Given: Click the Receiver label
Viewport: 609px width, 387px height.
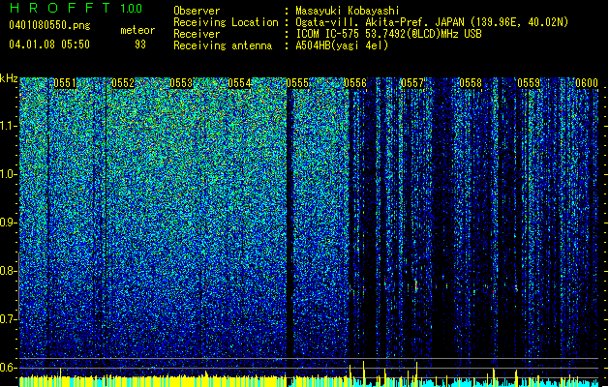Looking at the screenshot, I should [197, 34].
